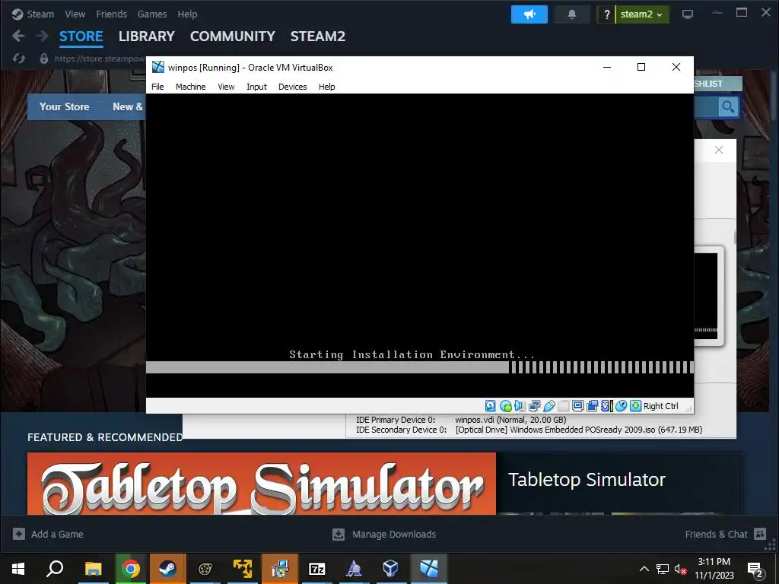Image resolution: width=779 pixels, height=584 pixels.
Task: Click the CPU virtualization V icon in status bar
Action: (606, 406)
